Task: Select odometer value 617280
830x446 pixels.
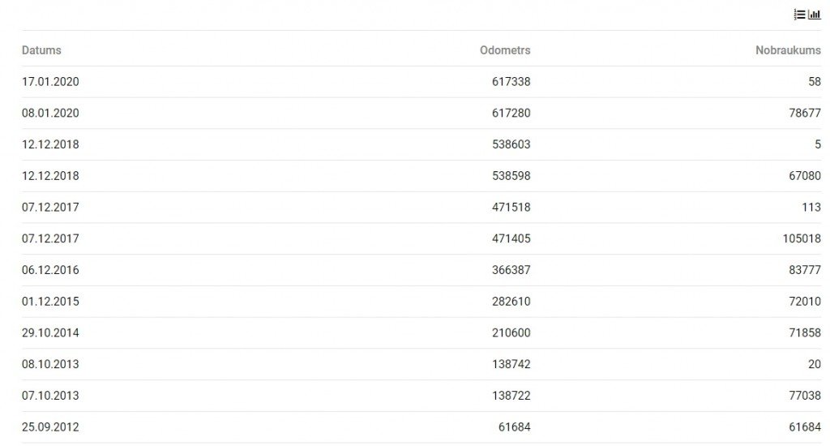Action: (511, 113)
